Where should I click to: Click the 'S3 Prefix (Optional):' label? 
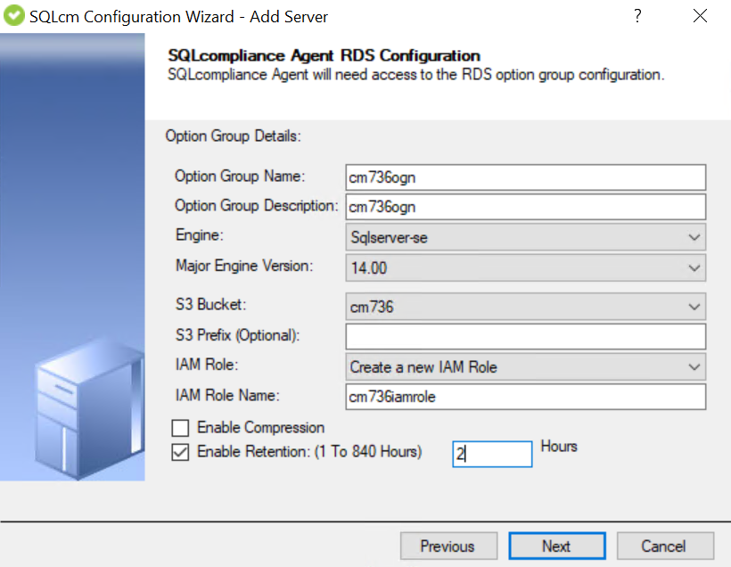pos(237,335)
